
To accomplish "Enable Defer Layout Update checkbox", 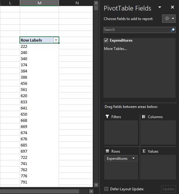I will coord(106,189).
